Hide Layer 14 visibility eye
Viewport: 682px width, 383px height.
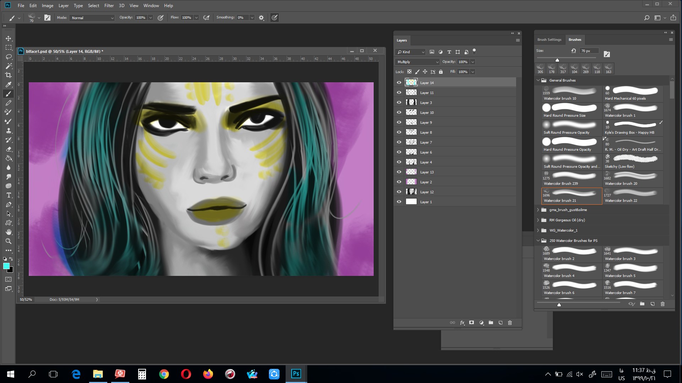pos(399,83)
